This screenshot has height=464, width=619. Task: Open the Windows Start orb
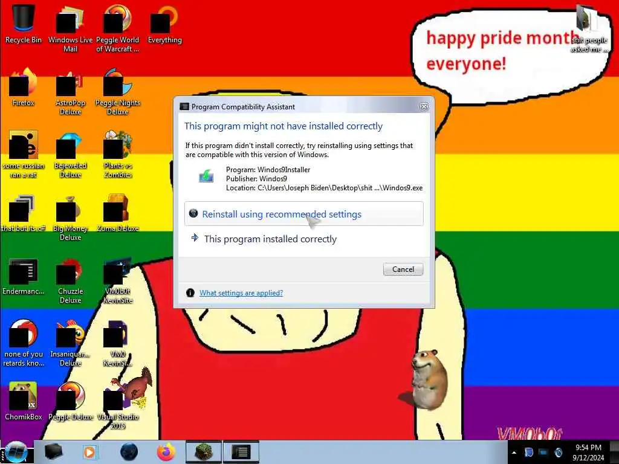tap(15, 452)
